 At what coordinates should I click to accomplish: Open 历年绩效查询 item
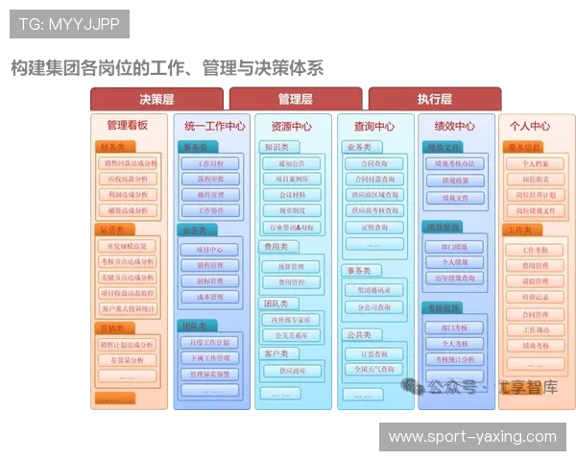(454, 278)
